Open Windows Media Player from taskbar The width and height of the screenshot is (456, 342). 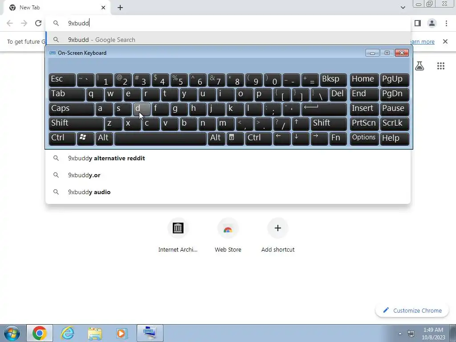click(121, 333)
